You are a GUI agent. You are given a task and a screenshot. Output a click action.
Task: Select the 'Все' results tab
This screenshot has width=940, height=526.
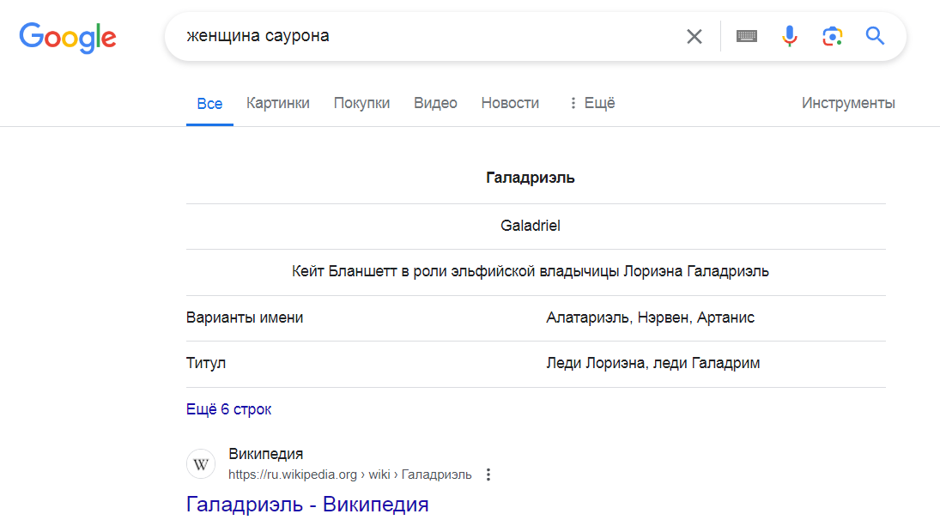(x=209, y=104)
